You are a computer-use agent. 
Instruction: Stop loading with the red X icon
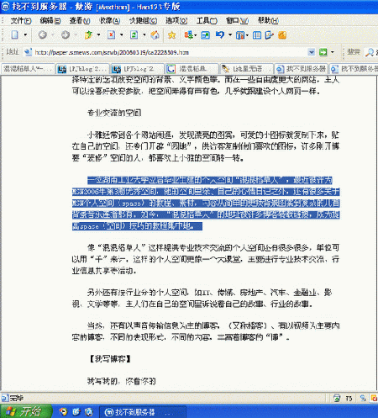pos(112,35)
